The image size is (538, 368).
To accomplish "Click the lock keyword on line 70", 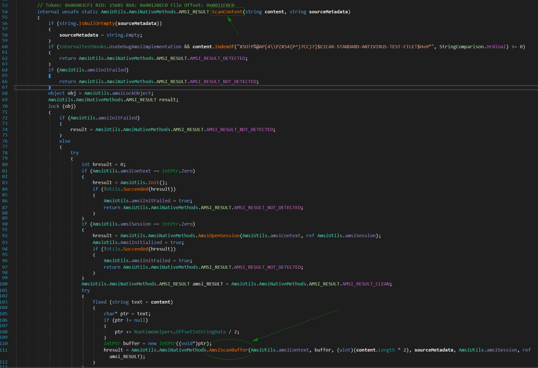I will pyautogui.click(x=54, y=106).
